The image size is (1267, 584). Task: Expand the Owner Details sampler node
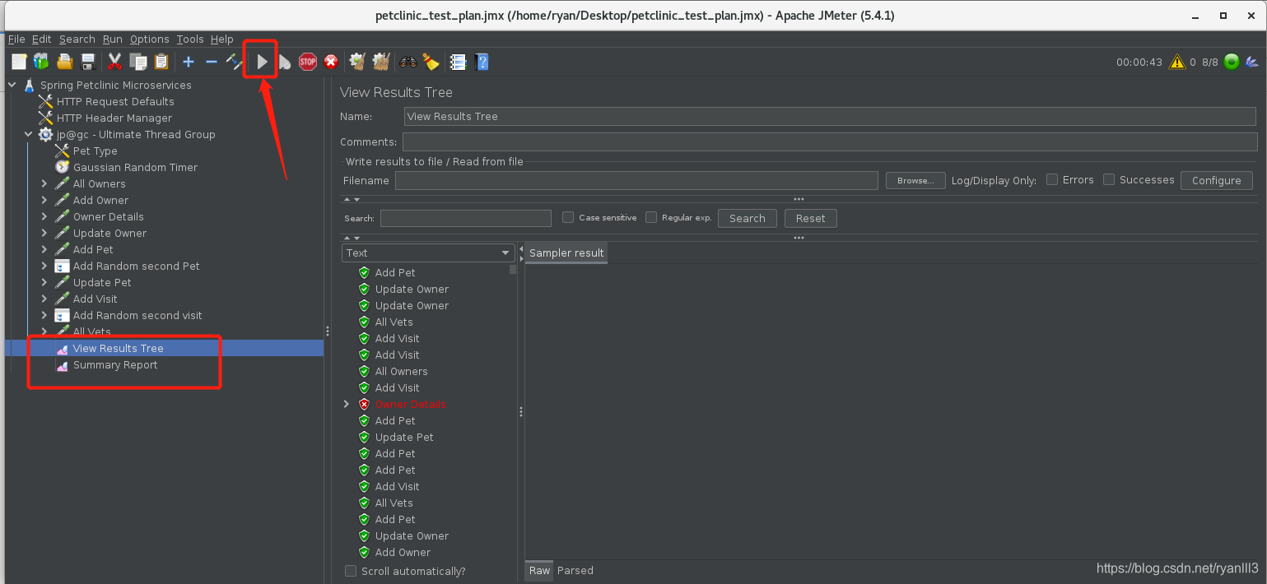tap(44, 216)
